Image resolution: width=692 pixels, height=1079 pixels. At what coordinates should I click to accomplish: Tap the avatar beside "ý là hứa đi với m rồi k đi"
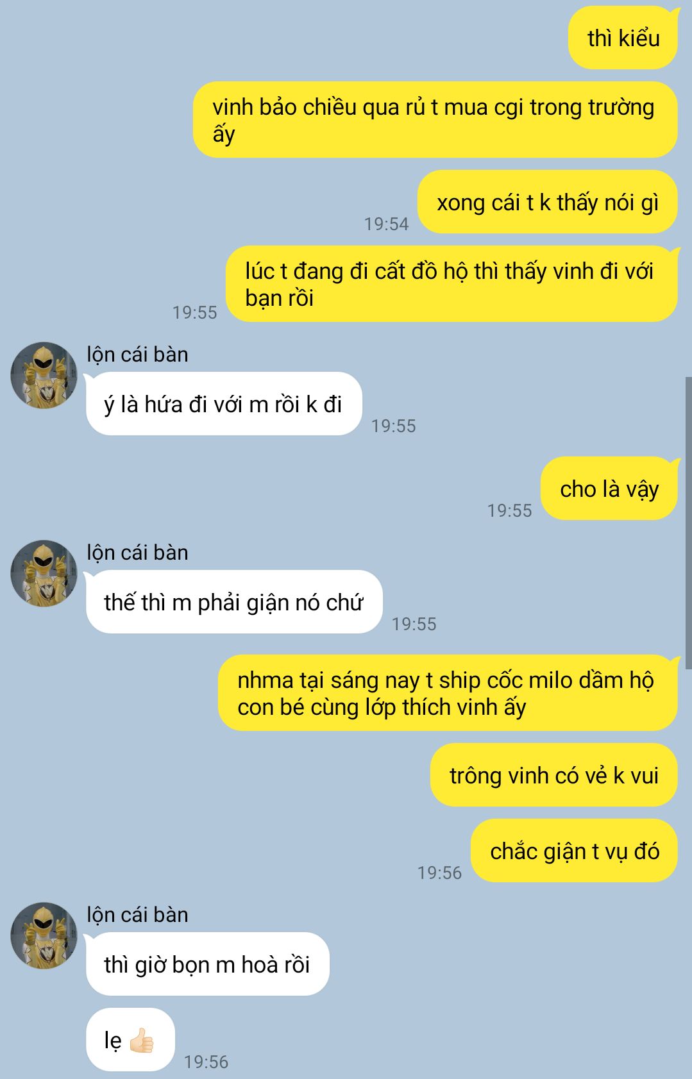coord(44,375)
